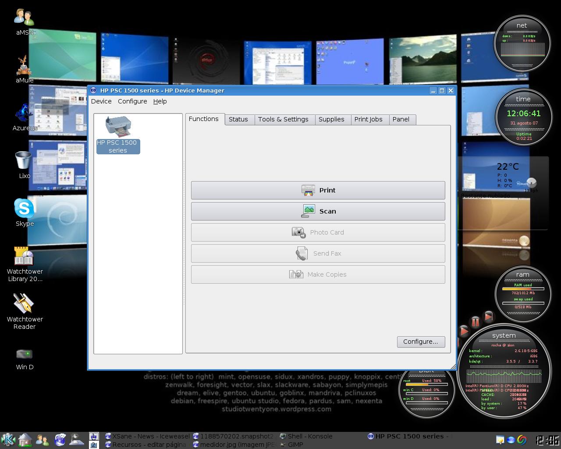Image resolution: width=561 pixels, height=449 pixels.
Task: Open the Help menu
Action: pos(160,101)
